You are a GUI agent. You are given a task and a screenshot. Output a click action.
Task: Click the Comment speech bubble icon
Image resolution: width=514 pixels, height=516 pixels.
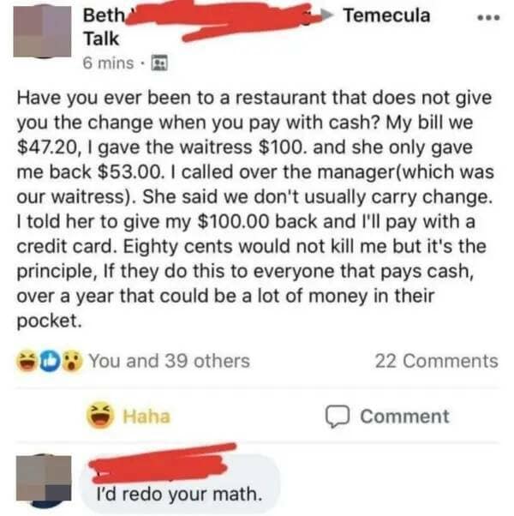337,417
